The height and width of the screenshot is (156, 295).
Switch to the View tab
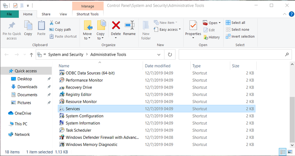pyautogui.click(x=63, y=14)
